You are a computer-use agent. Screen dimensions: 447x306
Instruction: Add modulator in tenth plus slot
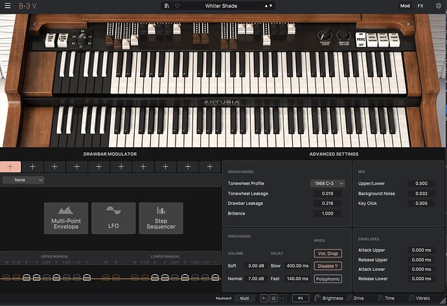(x=210, y=167)
